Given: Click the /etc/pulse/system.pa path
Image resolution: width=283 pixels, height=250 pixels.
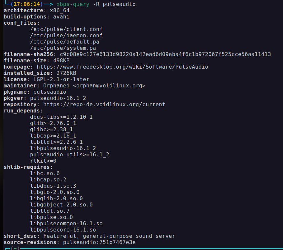Looking at the screenshot, I should (x=63, y=48).
